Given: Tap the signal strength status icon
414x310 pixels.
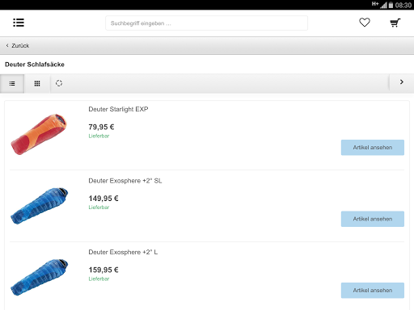Looking at the screenshot, I should [383, 5].
